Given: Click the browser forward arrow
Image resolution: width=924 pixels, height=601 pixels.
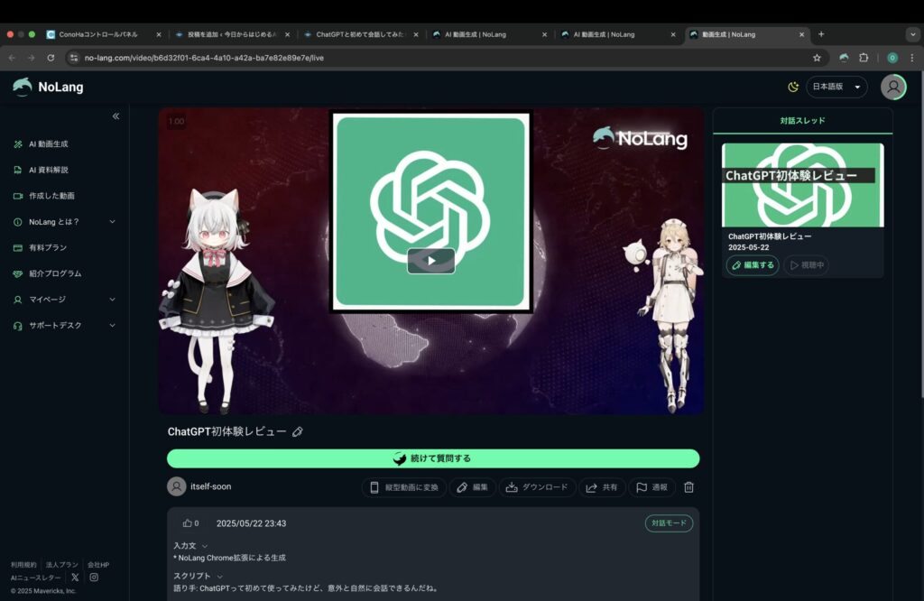Looking at the screenshot, I should pyautogui.click(x=32, y=58).
